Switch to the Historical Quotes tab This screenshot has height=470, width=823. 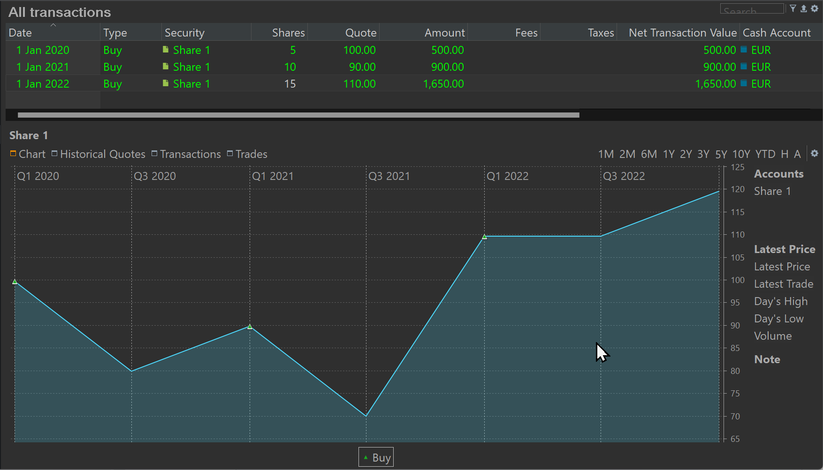pos(99,154)
